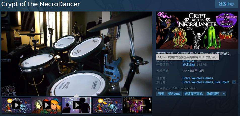Viewport: 240px width, 116px height.
Task: Select the 节奏 tag
Action: click(161, 94)
